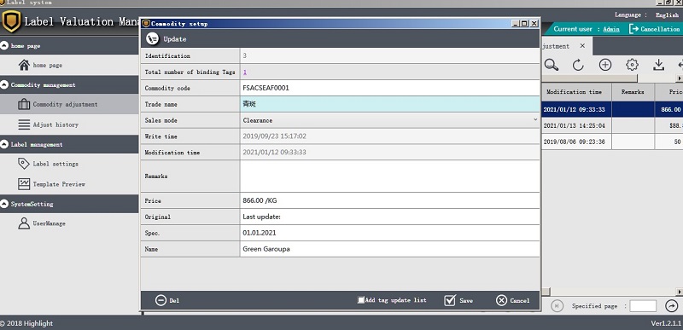This screenshot has width=683, height=330.
Task: Click the UserManage person icon
Action: [x=24, y=223]
